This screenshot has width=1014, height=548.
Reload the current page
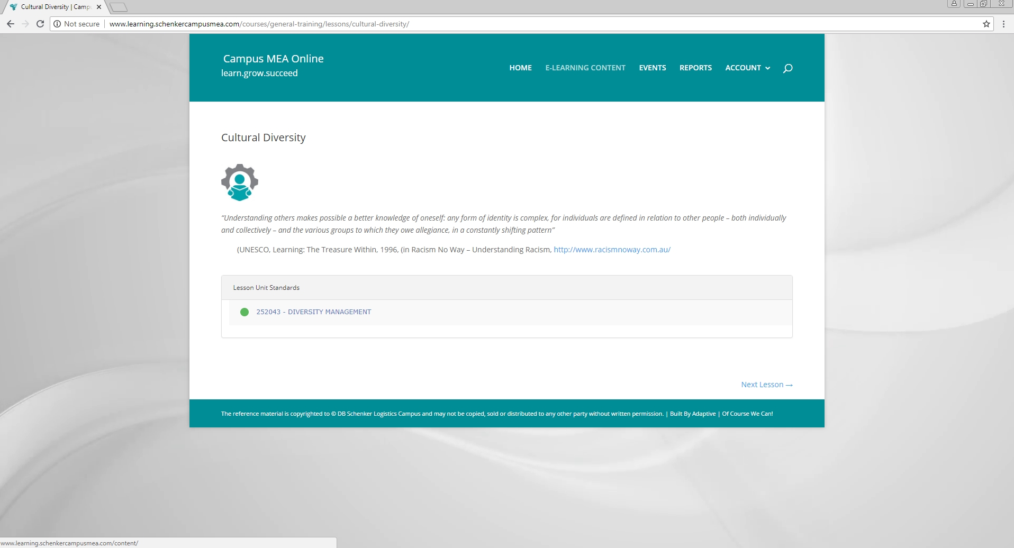click(x=40, y=24)
